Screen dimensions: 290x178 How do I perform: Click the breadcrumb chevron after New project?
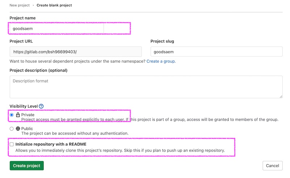click(x=33, y=5)
